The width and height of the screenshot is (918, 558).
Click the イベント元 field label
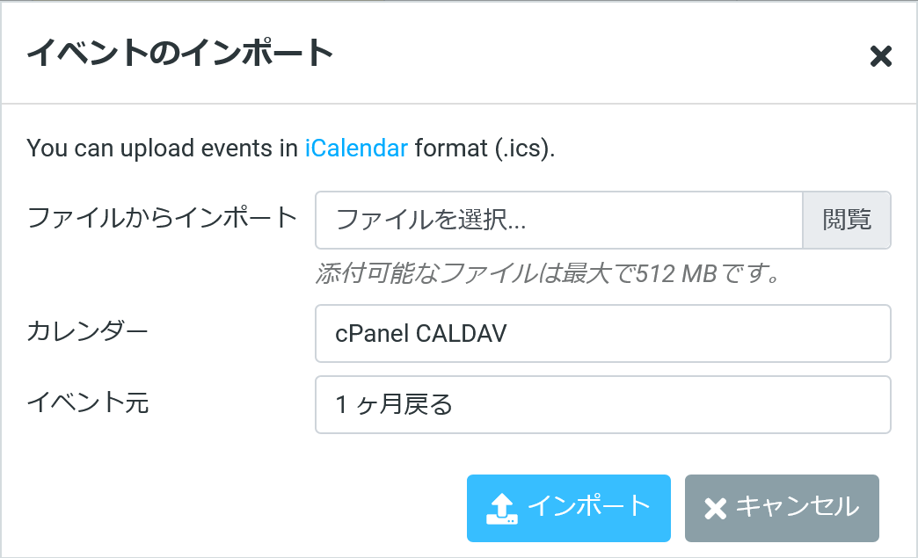pos(88,402)
